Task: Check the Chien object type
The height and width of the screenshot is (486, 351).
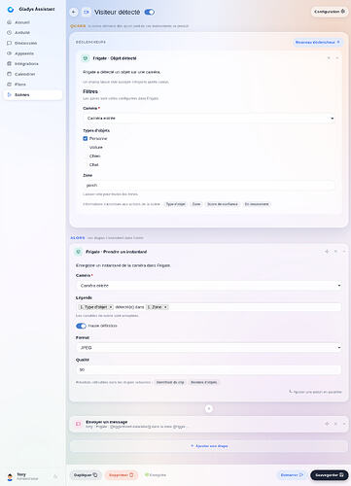Action: pyautogui.click(x=86, y=156)
